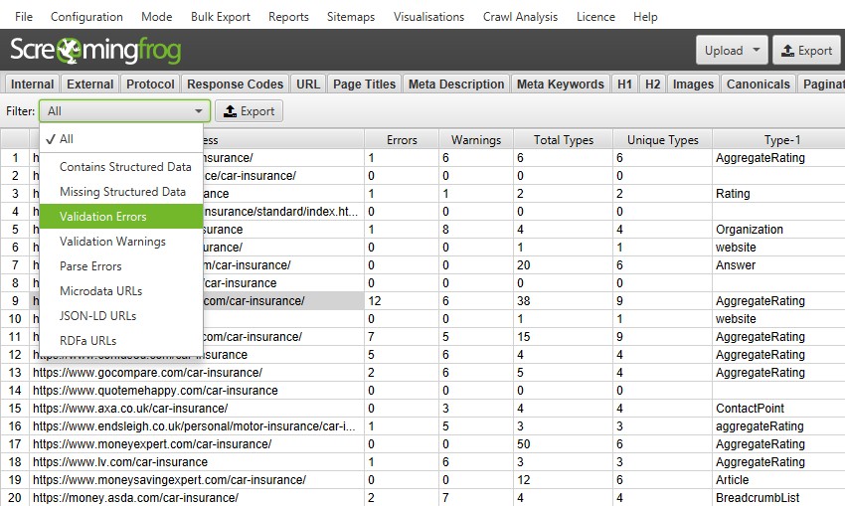845x506 pixels.
Task: Select the checked All filter option
Action: [x=67, y=139]
